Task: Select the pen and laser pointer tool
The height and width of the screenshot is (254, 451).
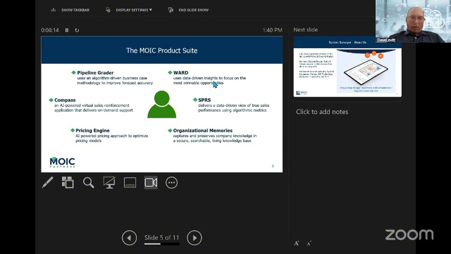Action: tap(48, 182)
